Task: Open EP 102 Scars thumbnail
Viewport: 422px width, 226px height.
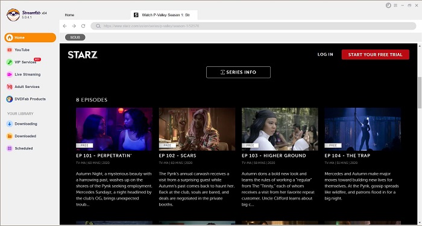Action: click(197, 129)
